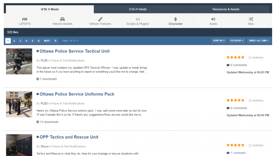
Task: Expand the Page 1 of 13 selector
Action: (70, 41)
